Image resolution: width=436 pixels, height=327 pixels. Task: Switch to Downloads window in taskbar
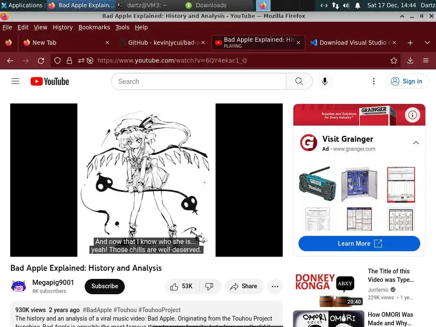pos(218,5)
